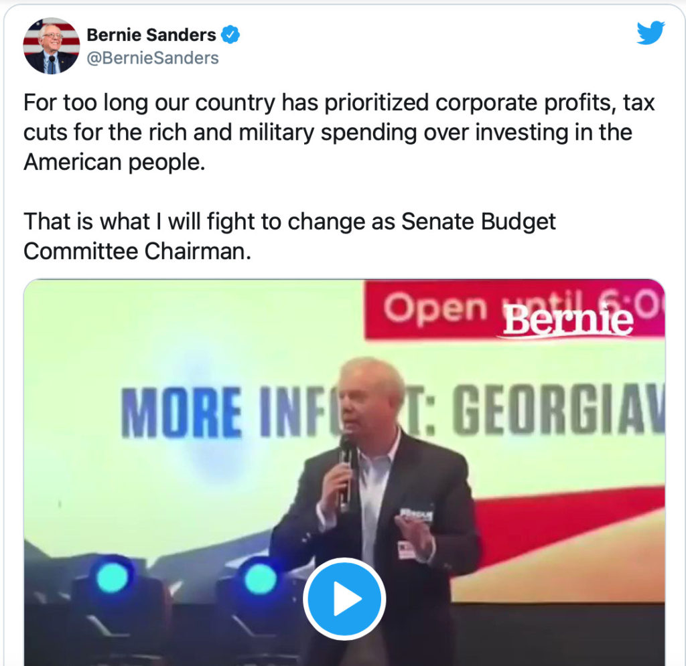Image resolution: width=686 pixels, height=666 pixels.
Task: Click the name badge on the speaker's jacket
Action: 416,515
